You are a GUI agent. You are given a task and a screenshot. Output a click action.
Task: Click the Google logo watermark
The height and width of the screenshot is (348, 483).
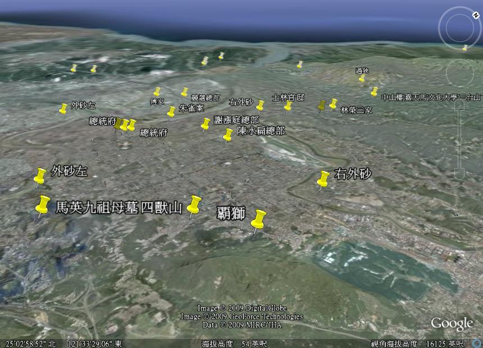[452, 324]
